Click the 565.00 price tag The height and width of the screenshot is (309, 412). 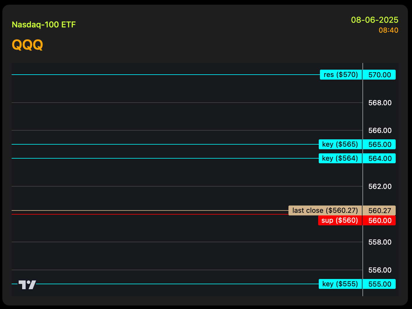[x=379, y=144]
